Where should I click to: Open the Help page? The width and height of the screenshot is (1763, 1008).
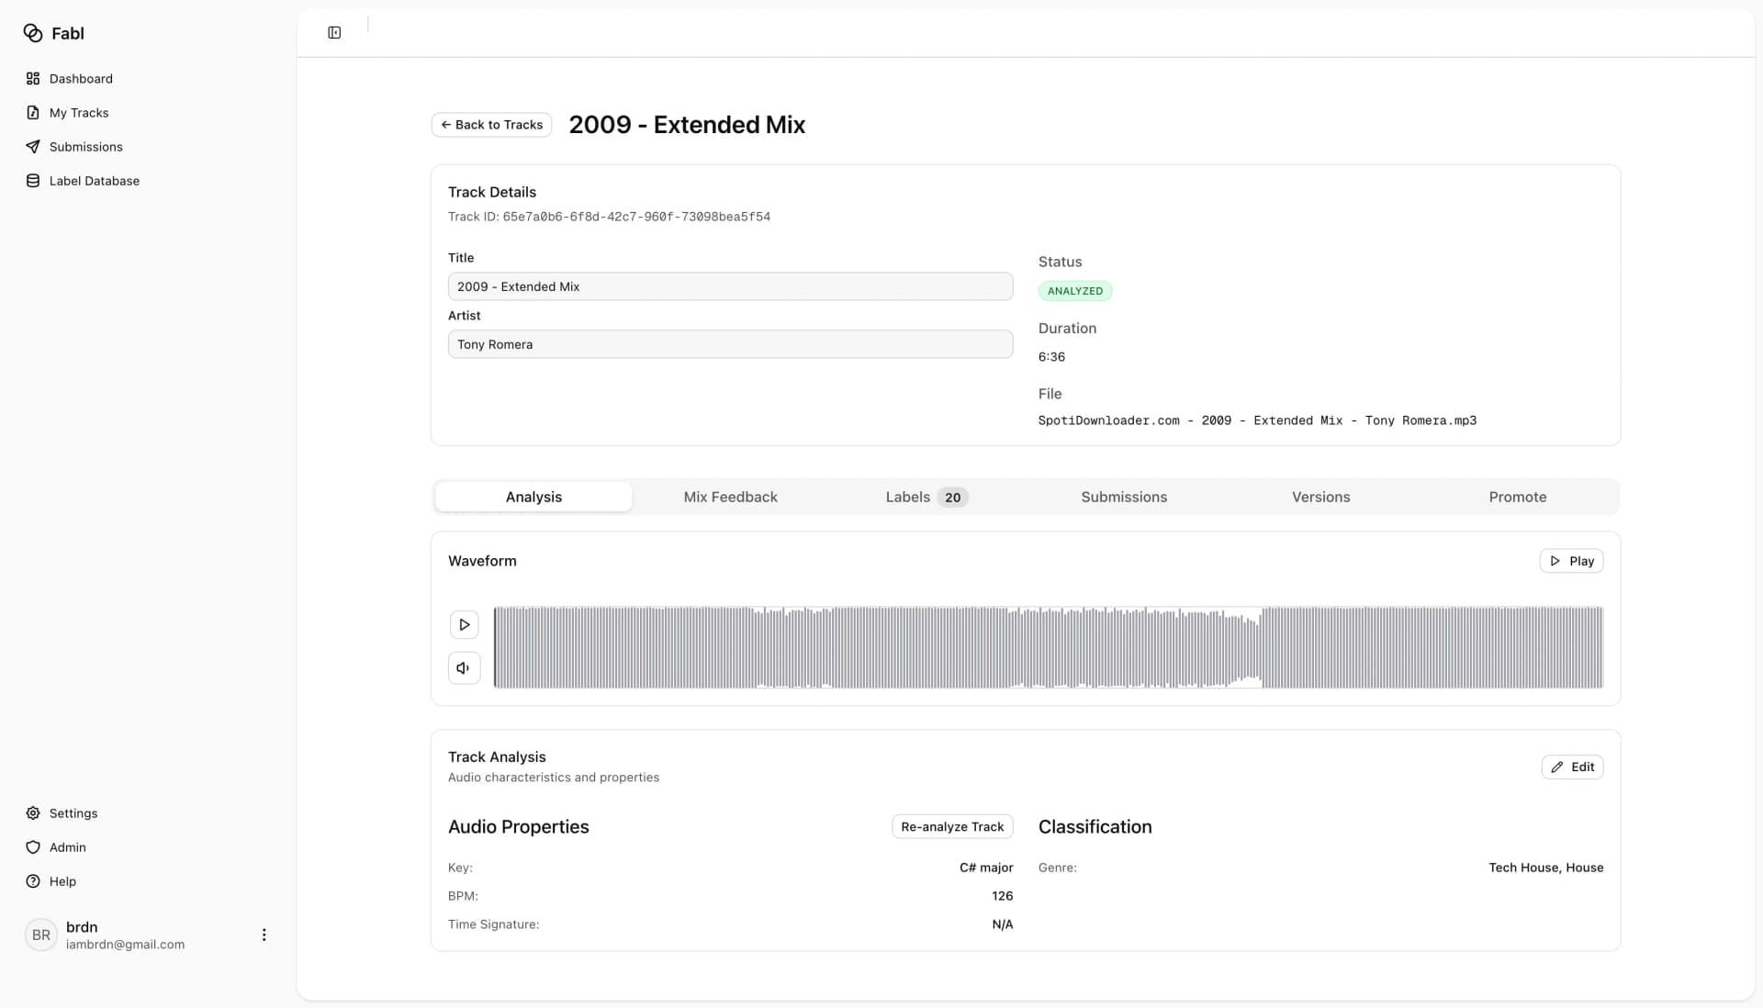point(62,881)
